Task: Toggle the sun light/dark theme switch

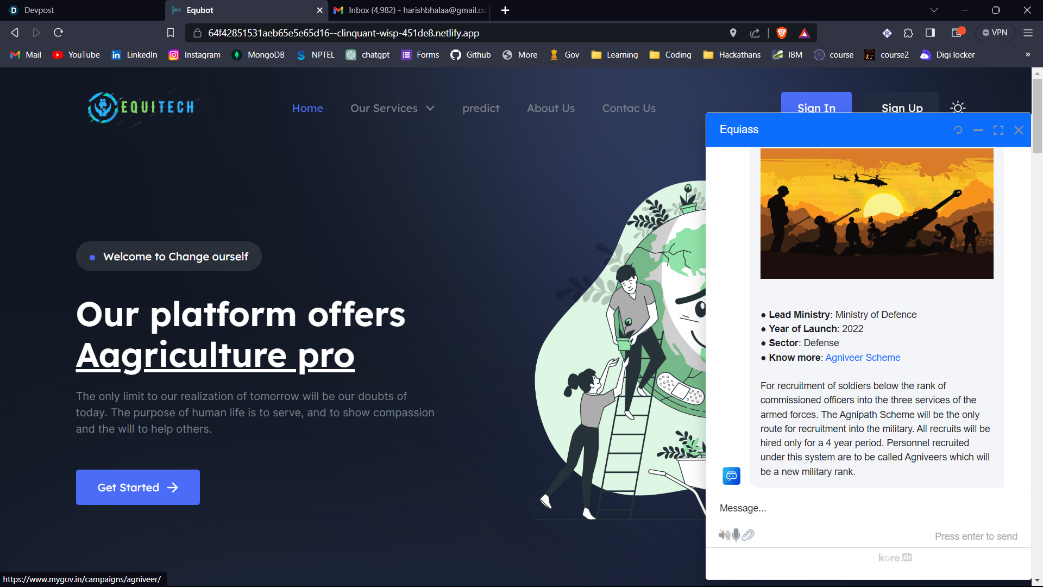Action: click(958, 108)
